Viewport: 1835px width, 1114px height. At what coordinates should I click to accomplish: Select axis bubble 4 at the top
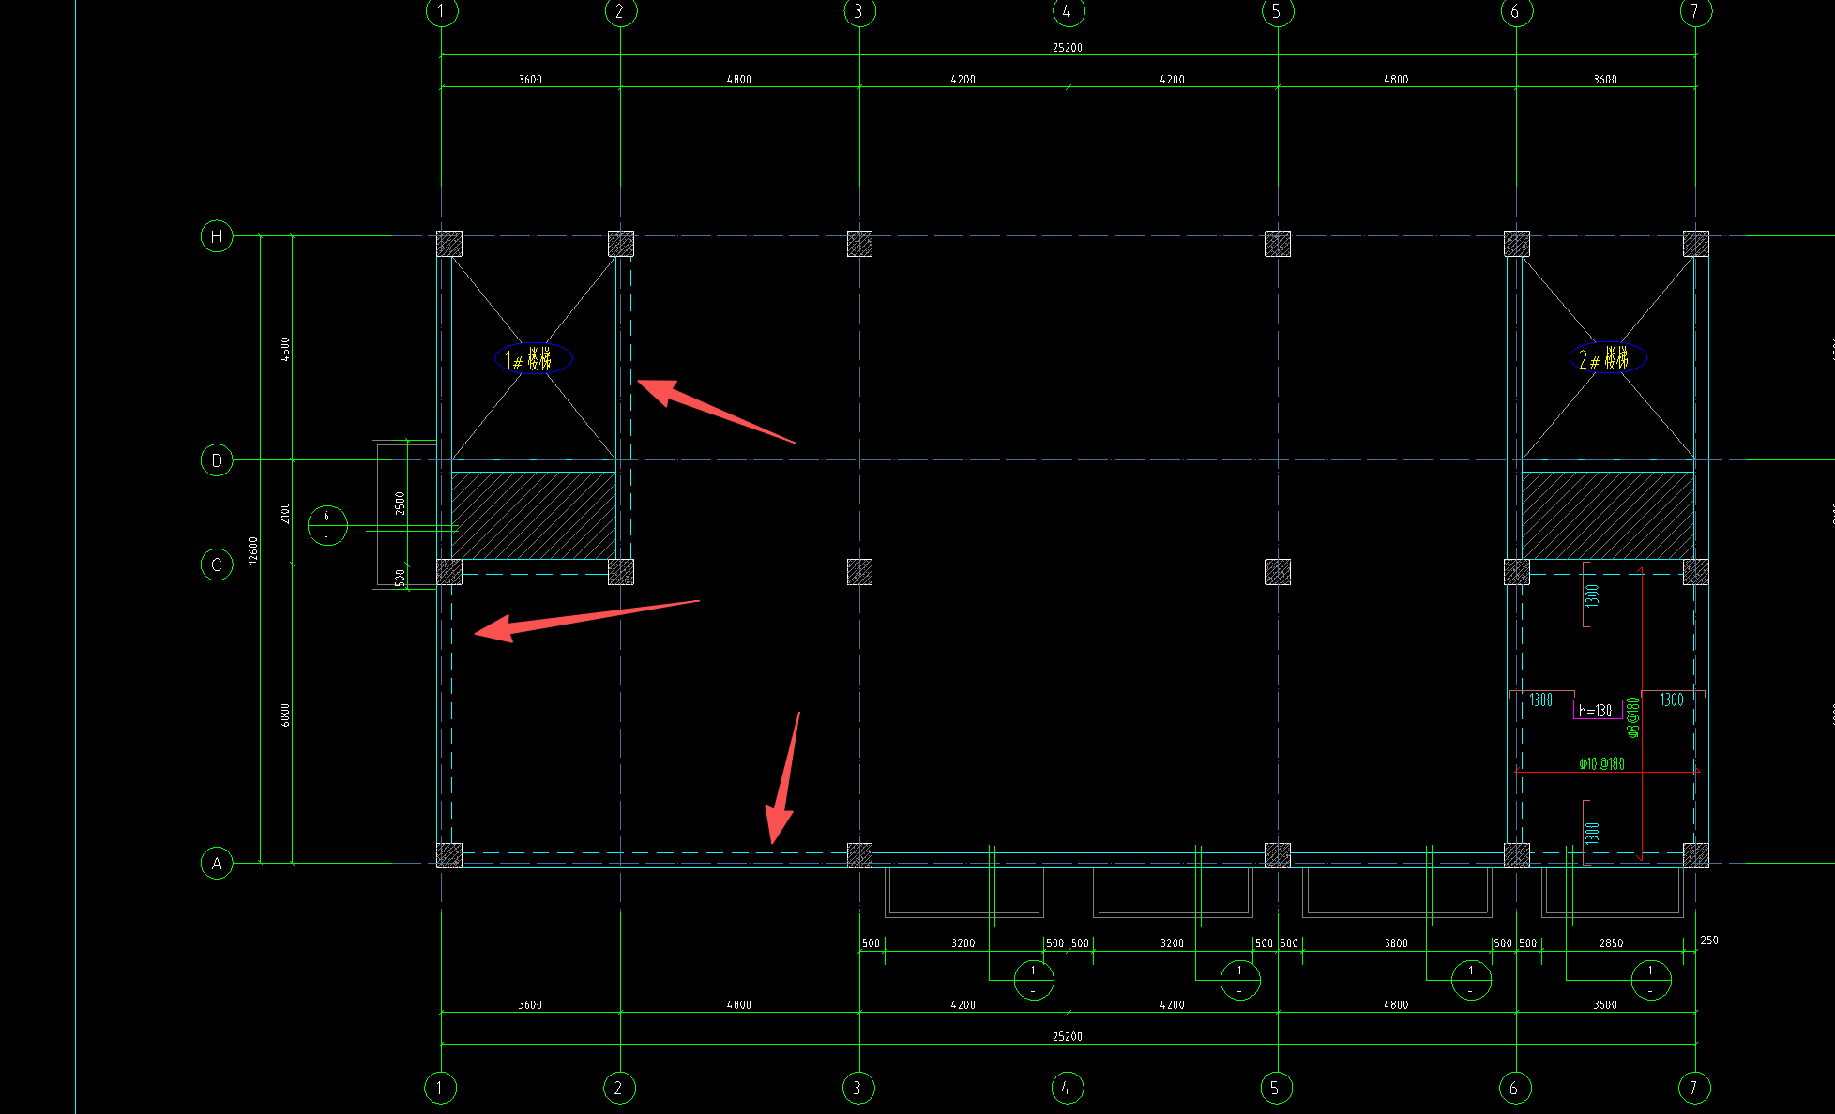(1068, 12)
